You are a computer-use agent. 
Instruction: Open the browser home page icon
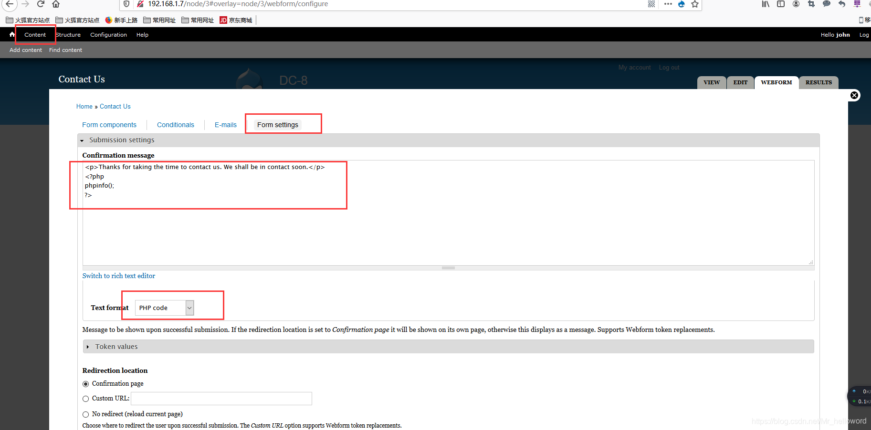point(56,4)
